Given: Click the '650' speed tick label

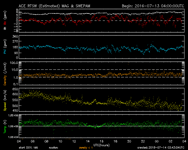Looking at the screenshot, I should pyautogui.click(x=15, y=89).
